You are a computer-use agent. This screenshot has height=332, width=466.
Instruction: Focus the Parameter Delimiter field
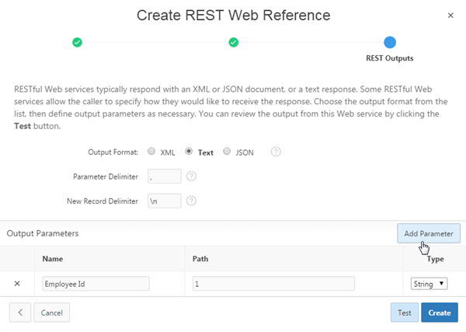[x=164, y=176]
